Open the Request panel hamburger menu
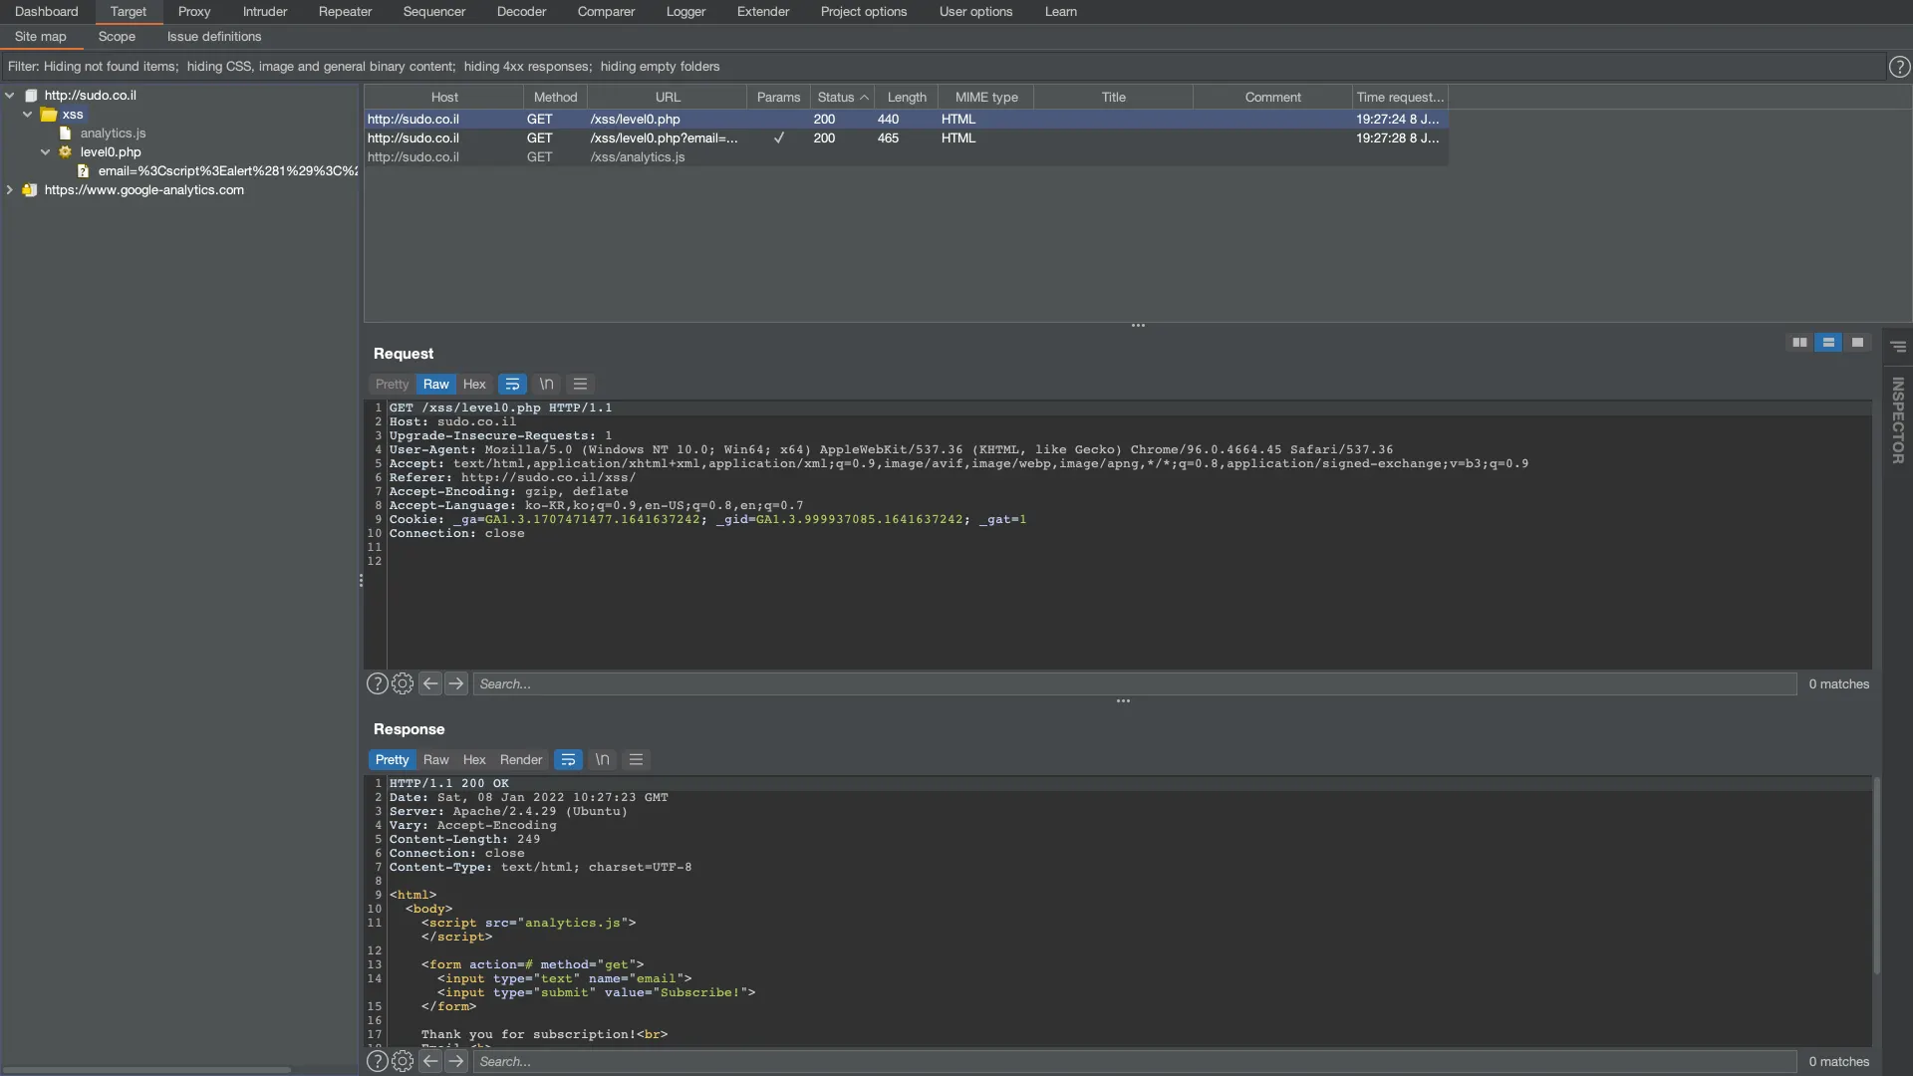The image size is (1913, 1076). pyautogui.click(x=580, y=385)
